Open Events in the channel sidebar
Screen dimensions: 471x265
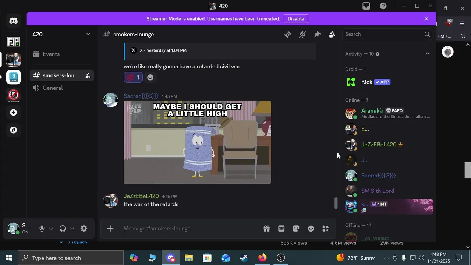coord(62,54)
